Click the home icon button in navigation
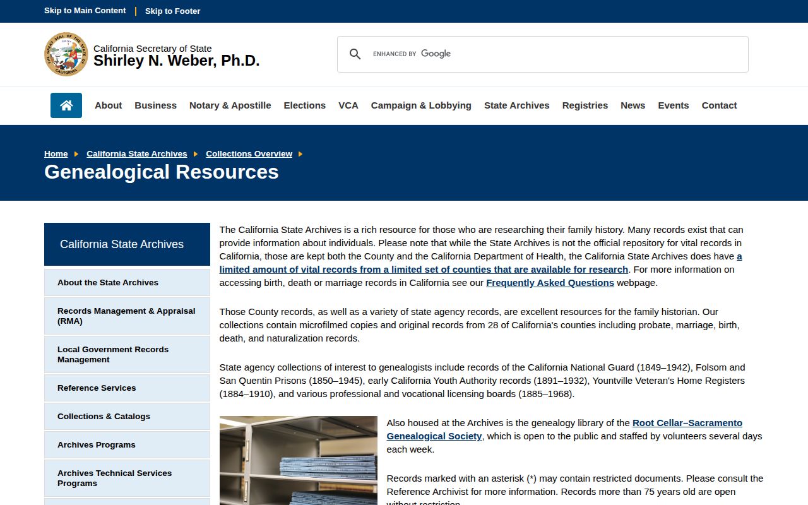The height and width of the screenshot is (505, 808). click(66, 105)
